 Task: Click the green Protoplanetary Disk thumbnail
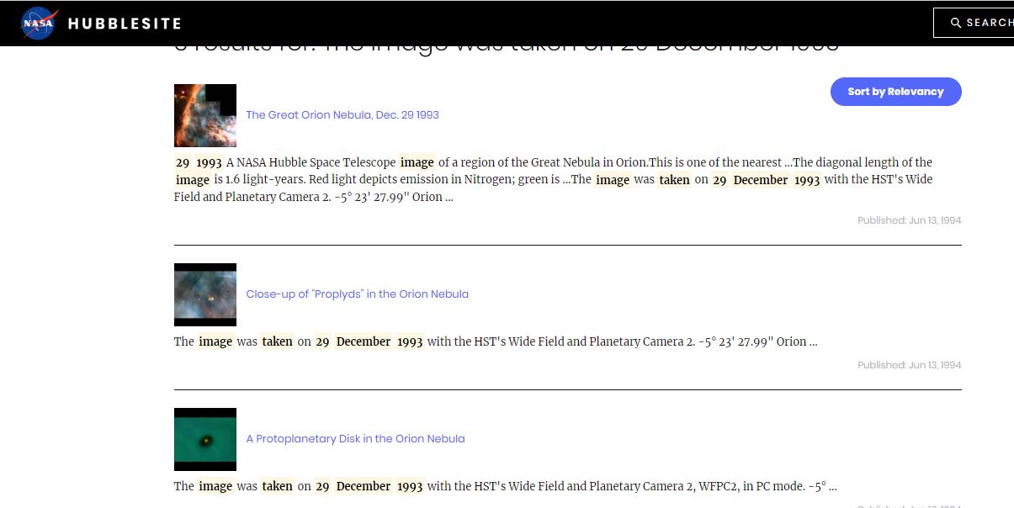tap(204, 439)
